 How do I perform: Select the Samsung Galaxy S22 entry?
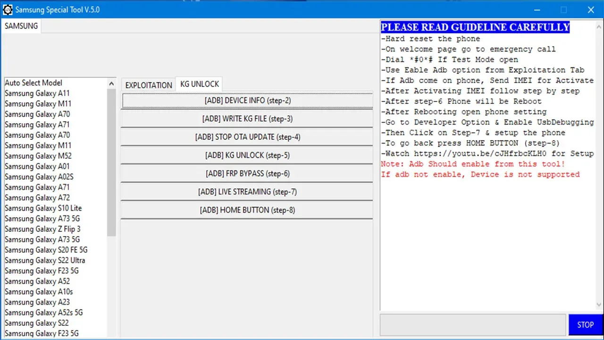tap(36, 323)
